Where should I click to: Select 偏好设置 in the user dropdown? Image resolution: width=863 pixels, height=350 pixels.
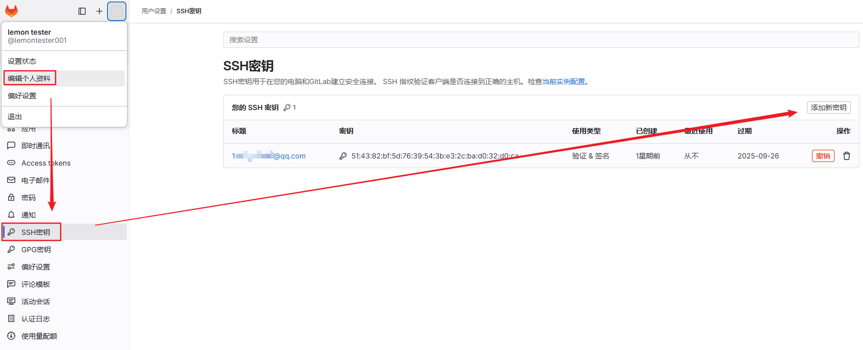point(22,96)
